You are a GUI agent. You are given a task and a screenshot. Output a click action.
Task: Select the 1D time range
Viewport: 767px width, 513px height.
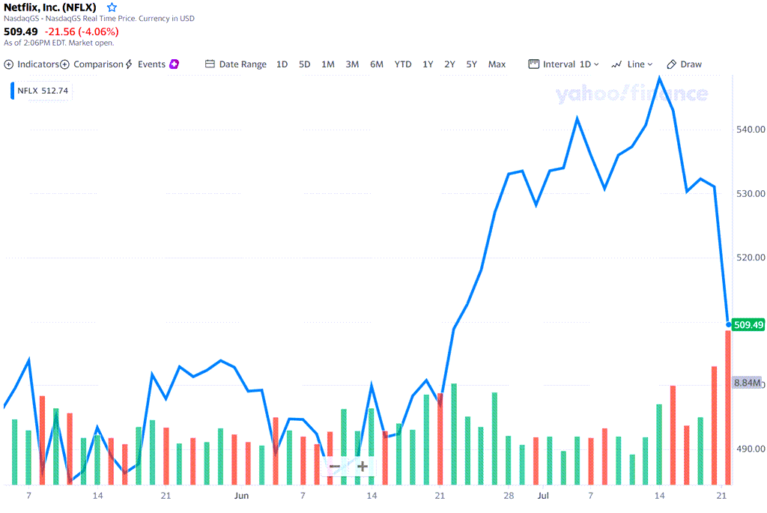pyautogui.click(x=282, y=64)
